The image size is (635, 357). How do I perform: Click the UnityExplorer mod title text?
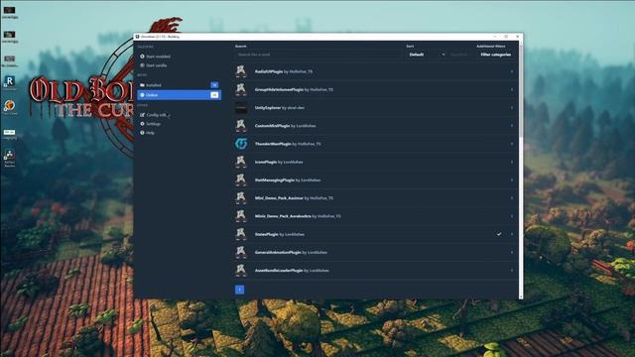coord(268,108)
